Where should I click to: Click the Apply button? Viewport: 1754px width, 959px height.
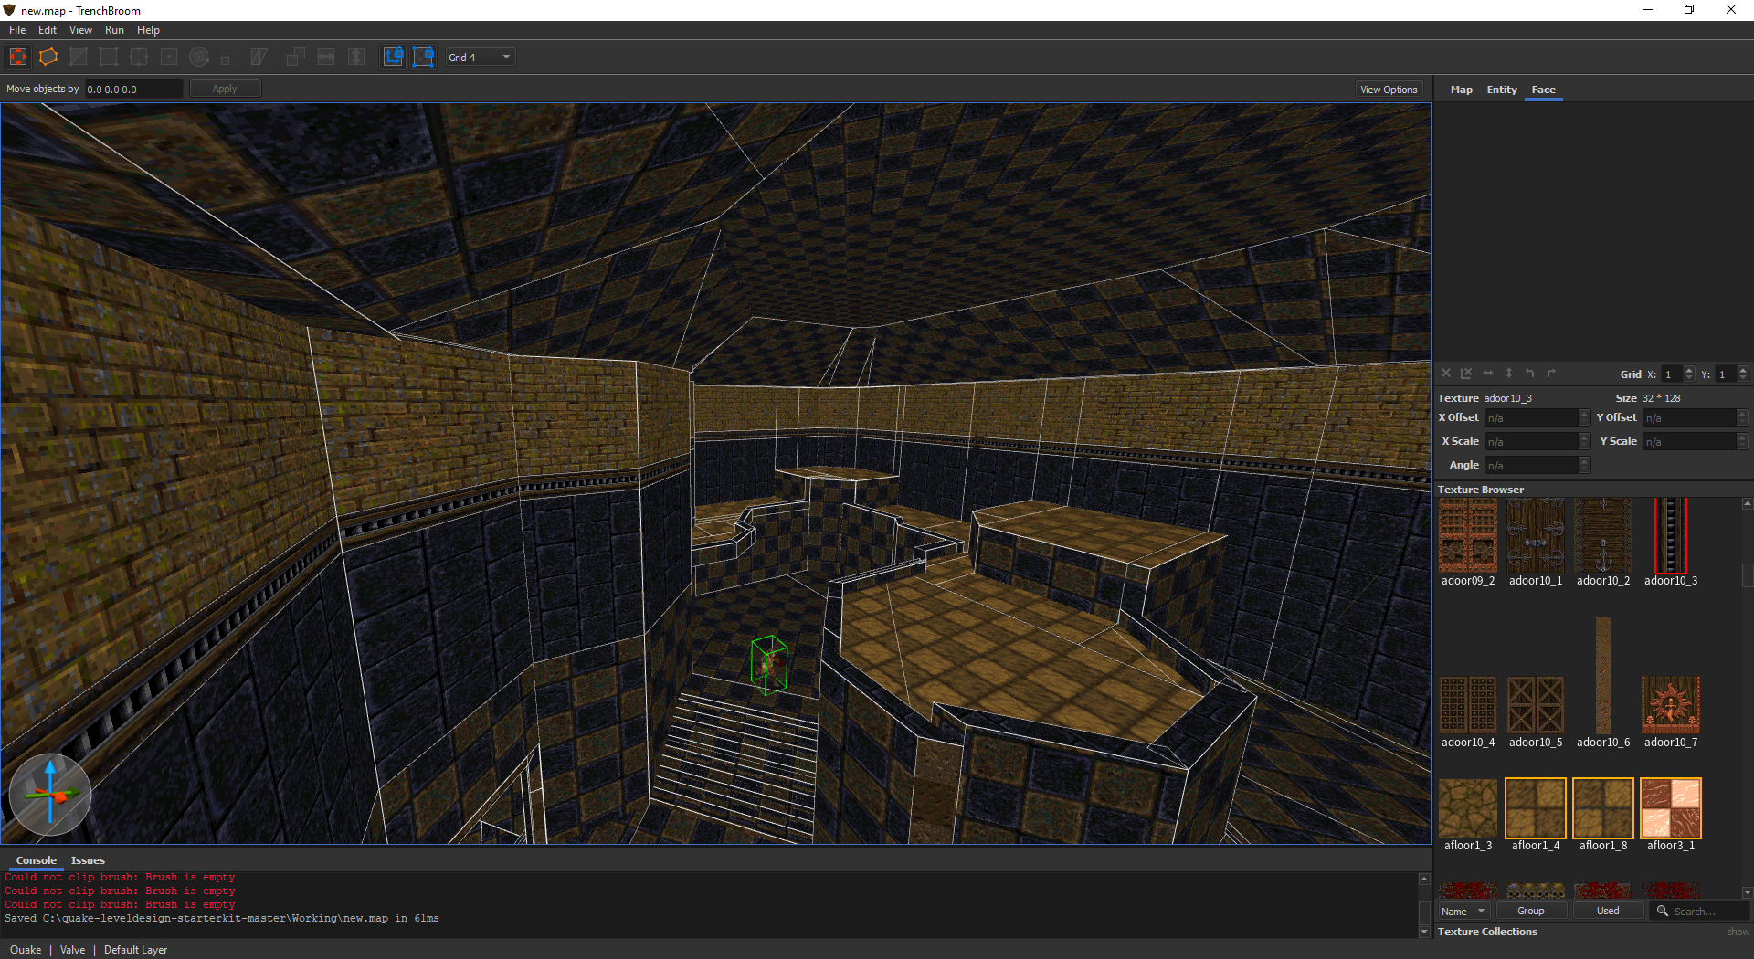pyautogui.click(x=225, y=89)
